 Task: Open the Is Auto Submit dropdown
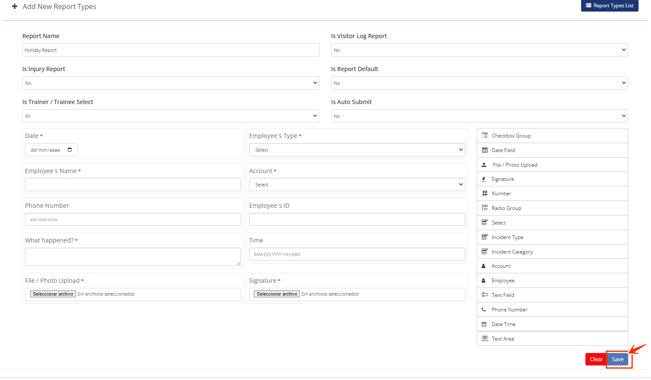pos(479,116)
